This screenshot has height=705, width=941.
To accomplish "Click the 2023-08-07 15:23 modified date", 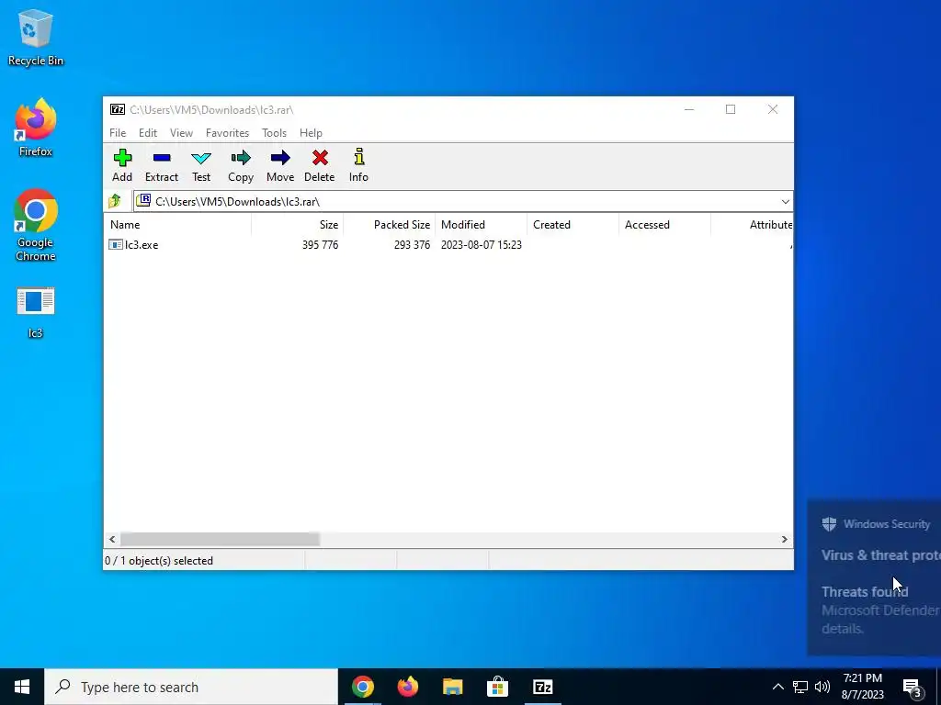I will (482, 244).
